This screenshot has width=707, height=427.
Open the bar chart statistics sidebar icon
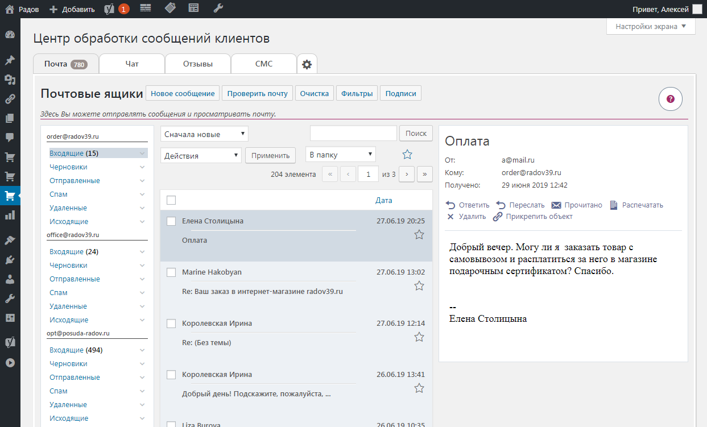tap(10, 215)
